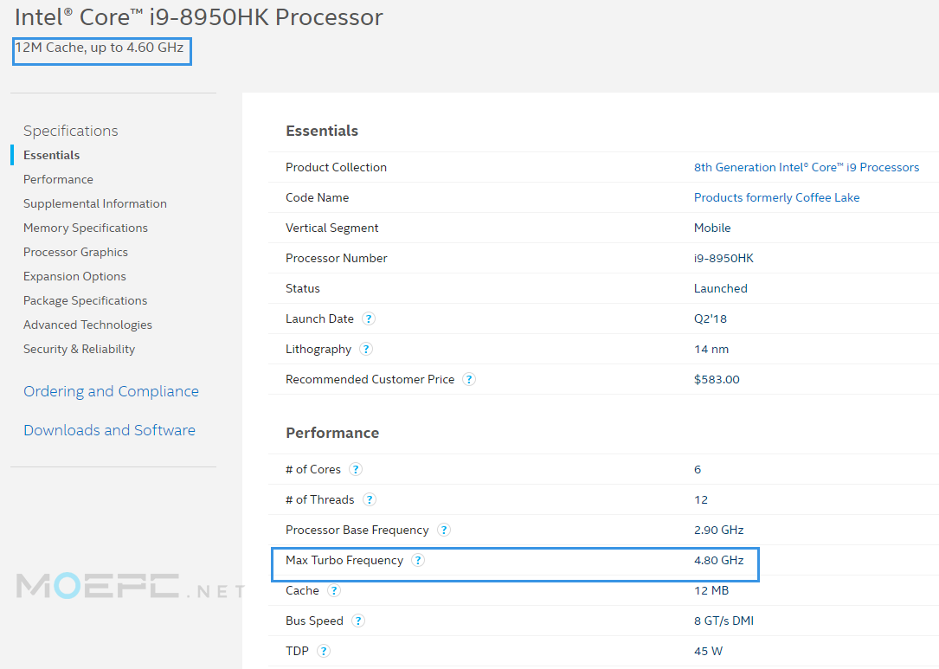Open help icon next to Launch Date
The width and height of the screenshot is (939, 669).
369,318
